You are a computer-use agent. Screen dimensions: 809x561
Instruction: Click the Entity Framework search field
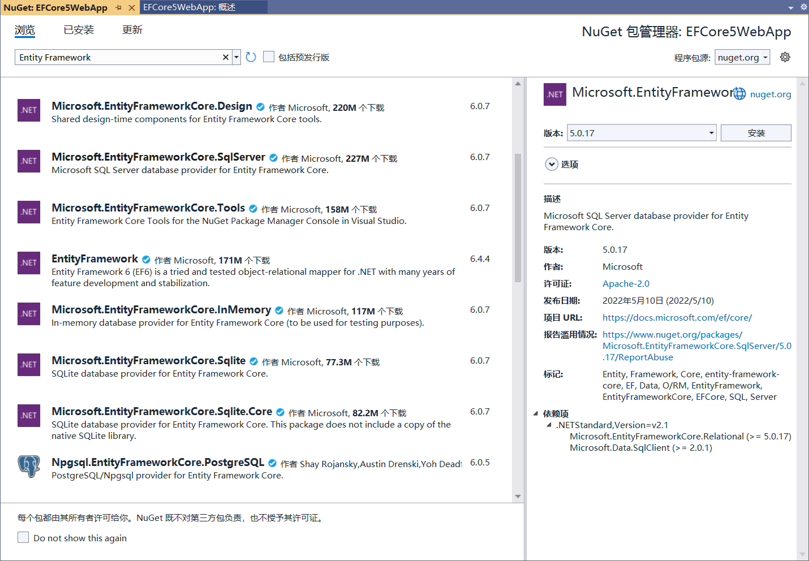(x=119, y=57)
